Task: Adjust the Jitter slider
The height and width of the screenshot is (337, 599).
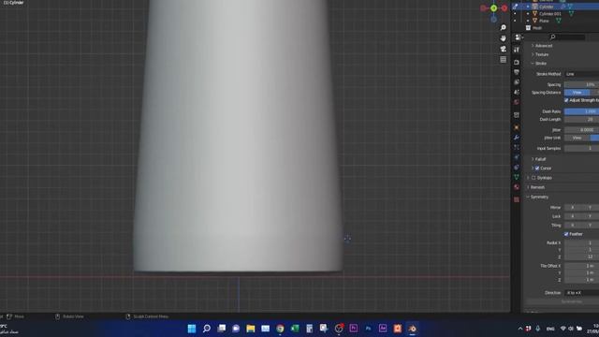Action: 581,130
